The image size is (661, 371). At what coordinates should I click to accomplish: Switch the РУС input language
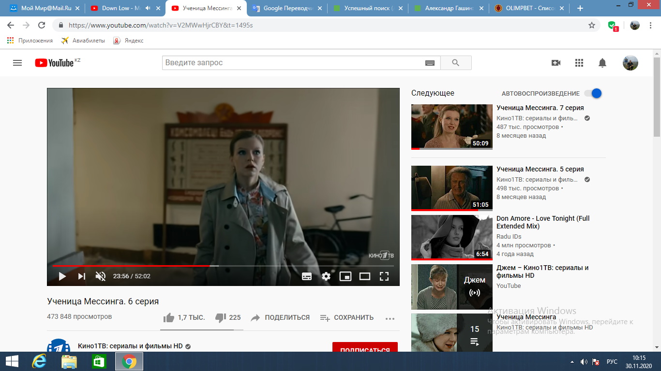point(612,362)
